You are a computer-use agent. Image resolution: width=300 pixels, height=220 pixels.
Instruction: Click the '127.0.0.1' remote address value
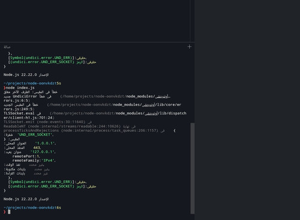(43, 152)
